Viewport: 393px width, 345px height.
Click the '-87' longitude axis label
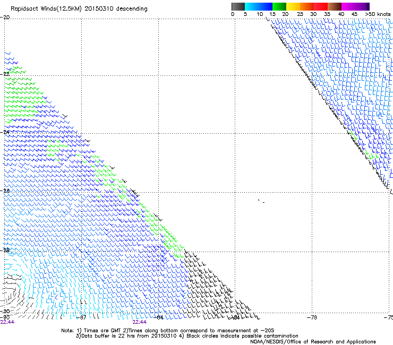tap(81, 317)
